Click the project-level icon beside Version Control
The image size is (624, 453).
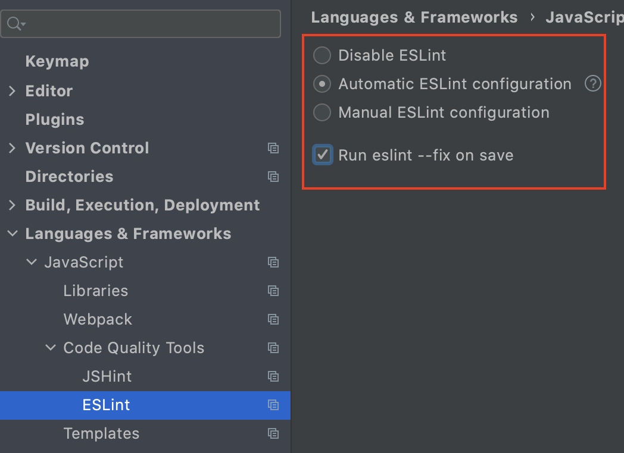[x=273, y=148]
